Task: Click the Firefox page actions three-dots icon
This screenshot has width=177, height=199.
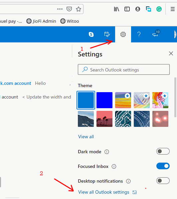Action: 60,9
